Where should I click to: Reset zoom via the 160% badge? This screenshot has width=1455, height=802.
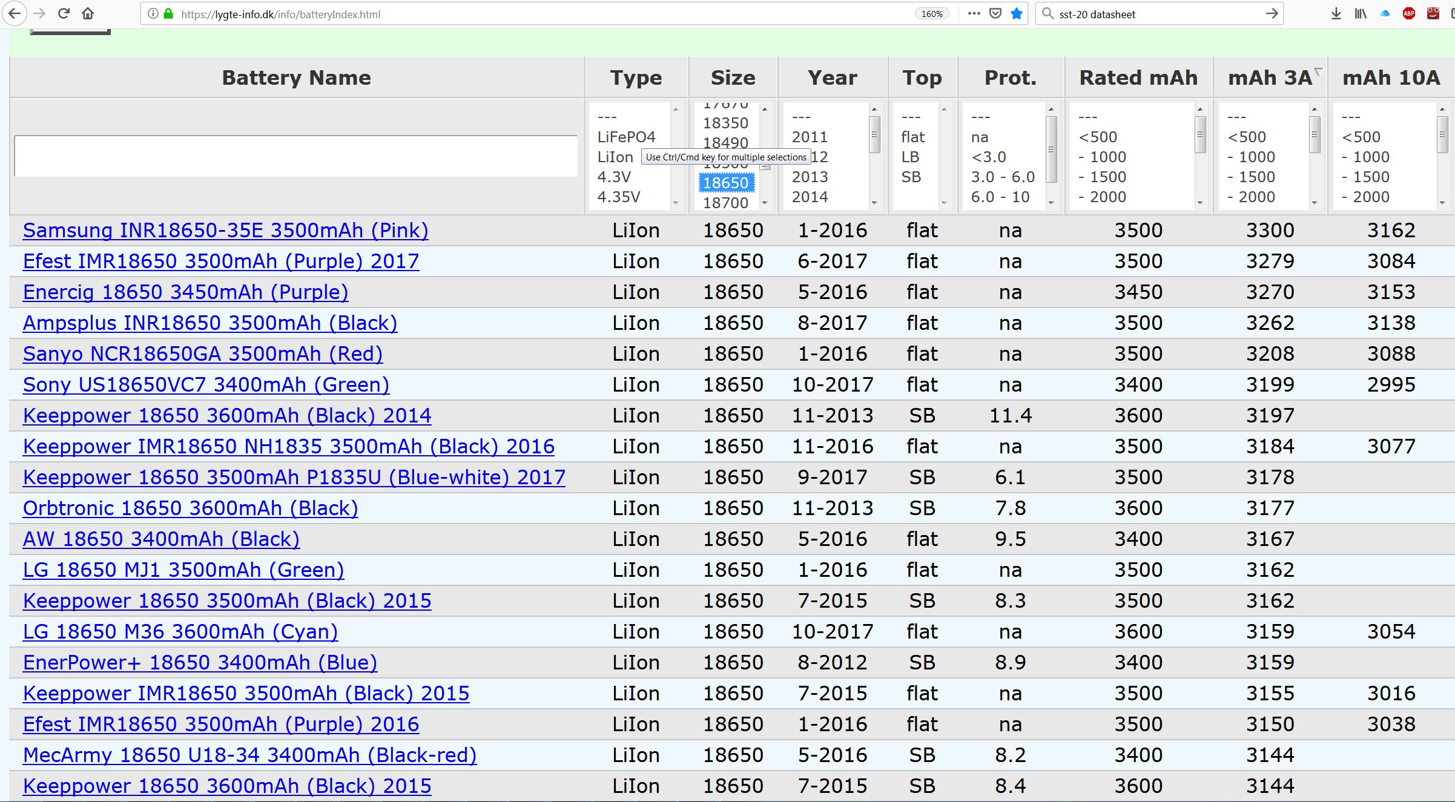(x=932, y=14)
